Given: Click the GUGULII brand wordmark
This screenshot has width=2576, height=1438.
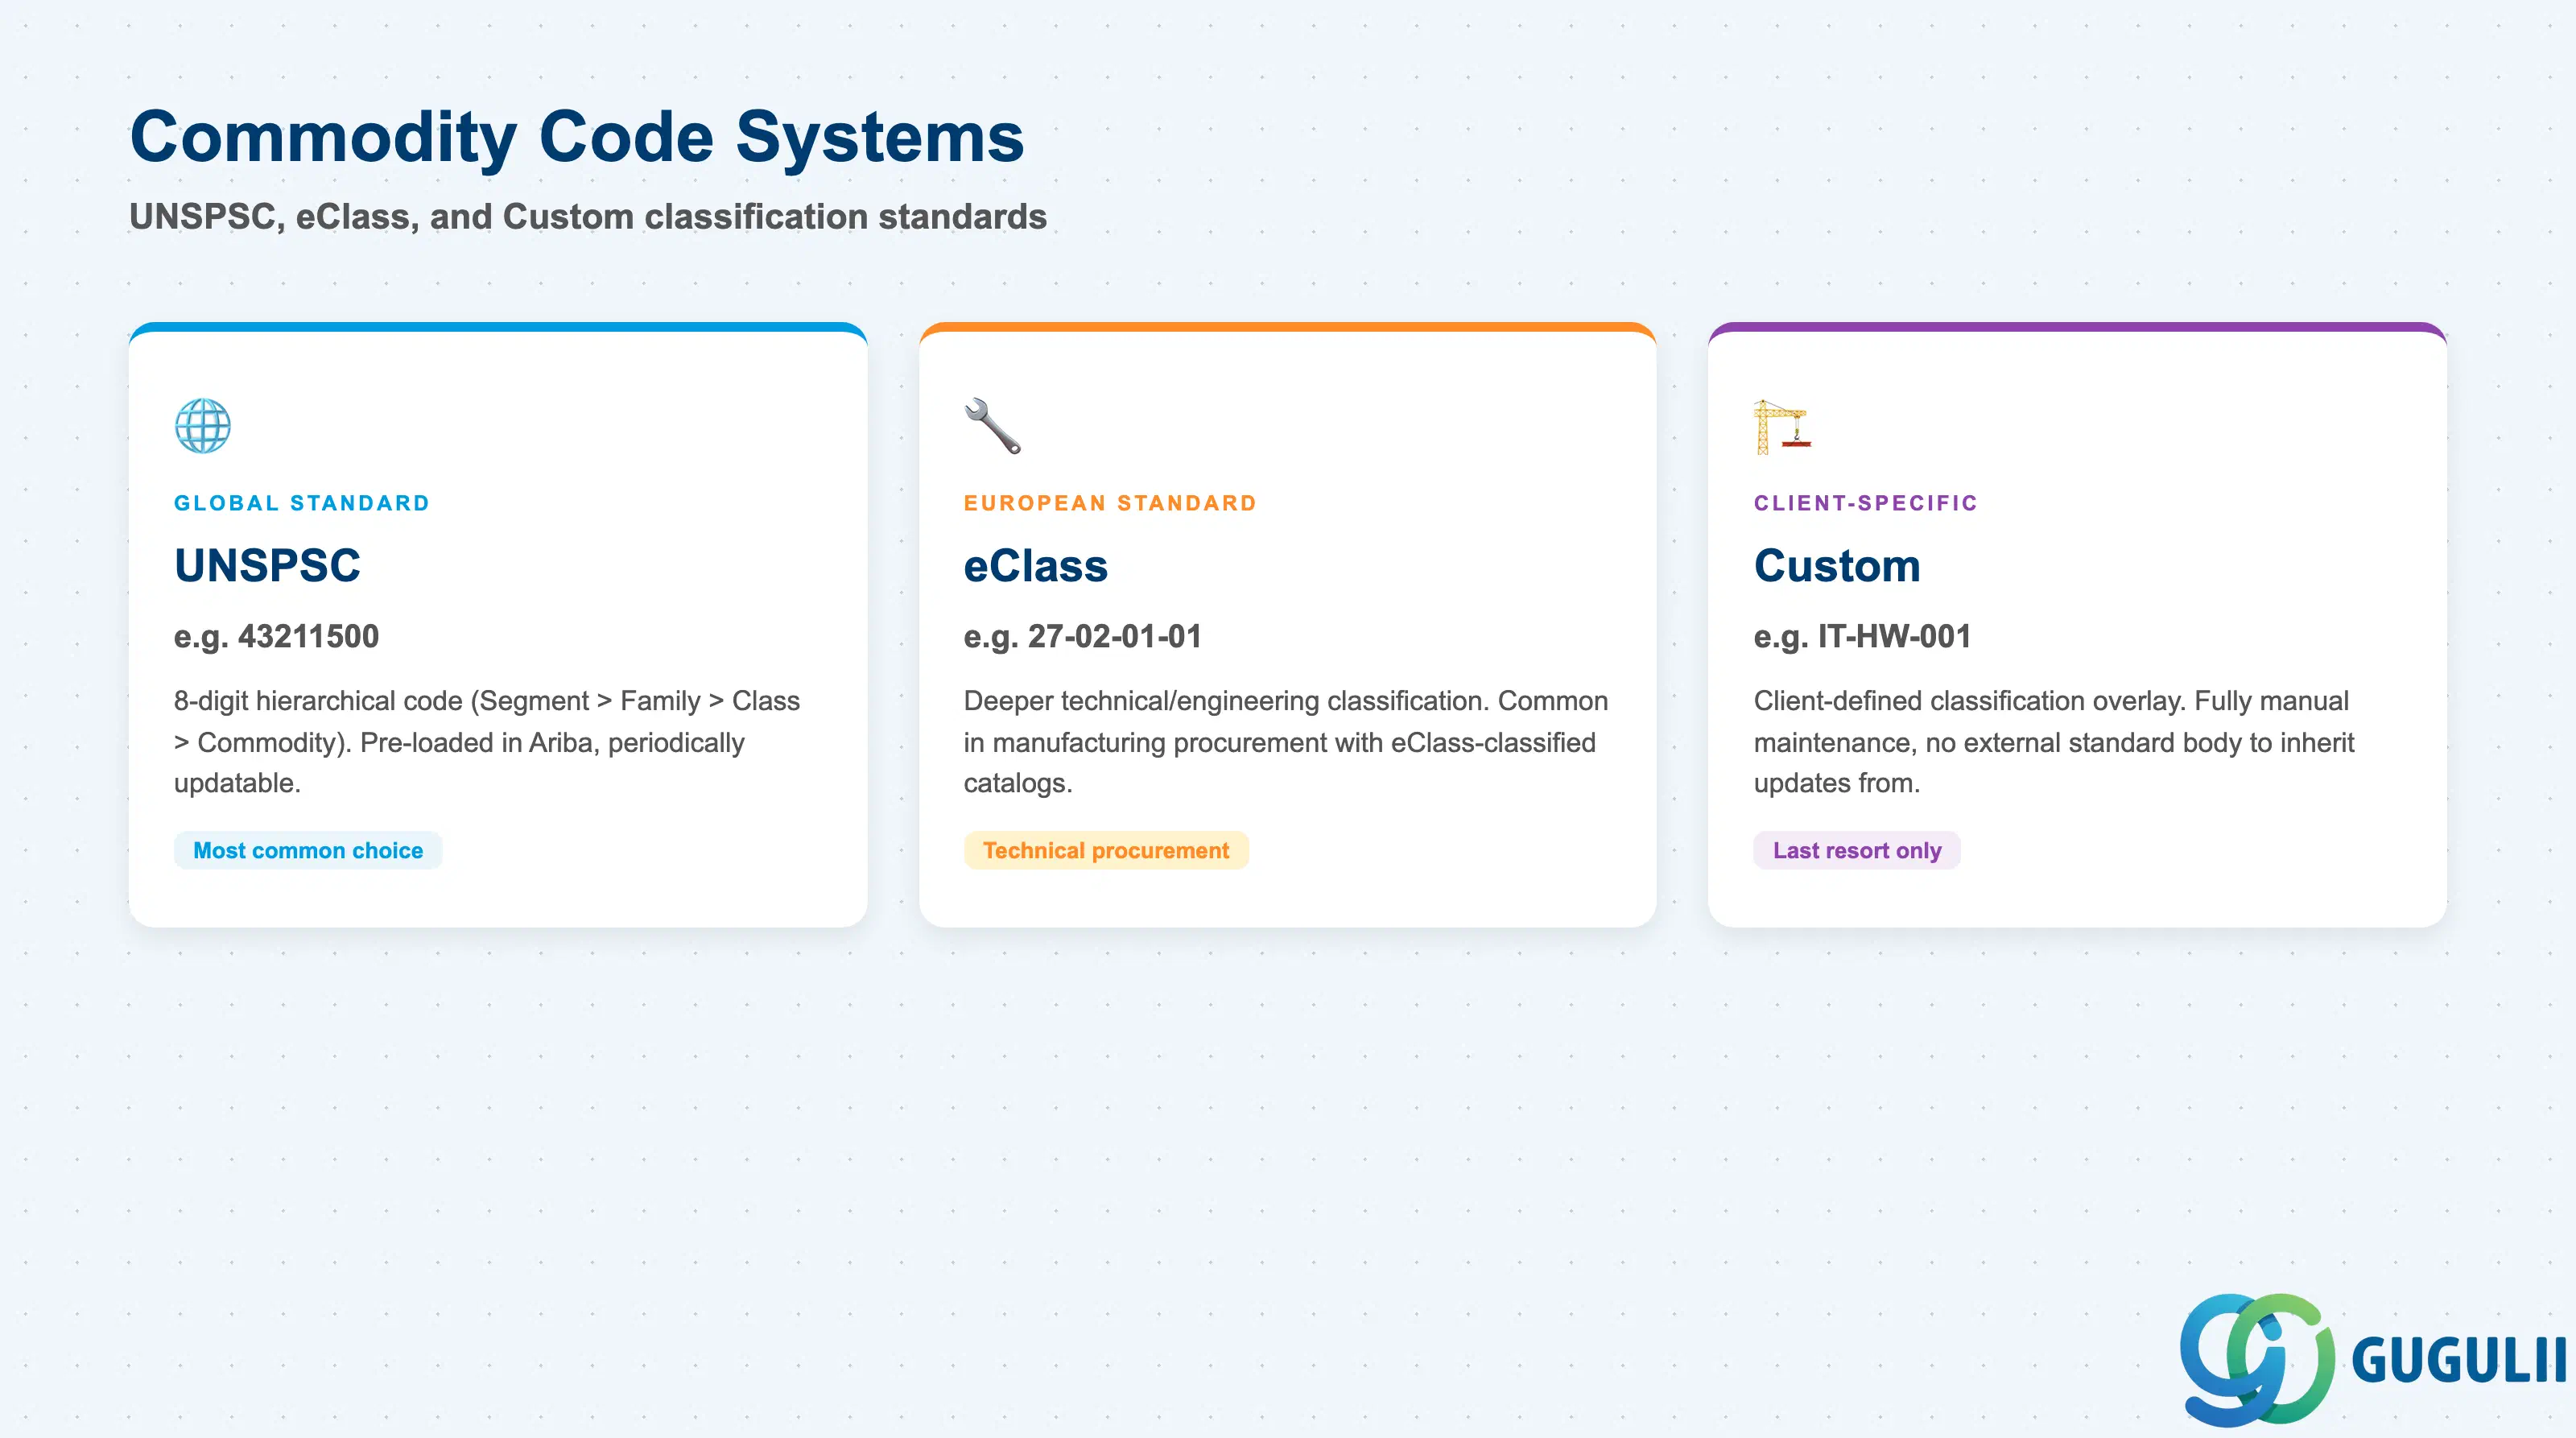Looking at the screenshot, I should coord(2459,1361).
